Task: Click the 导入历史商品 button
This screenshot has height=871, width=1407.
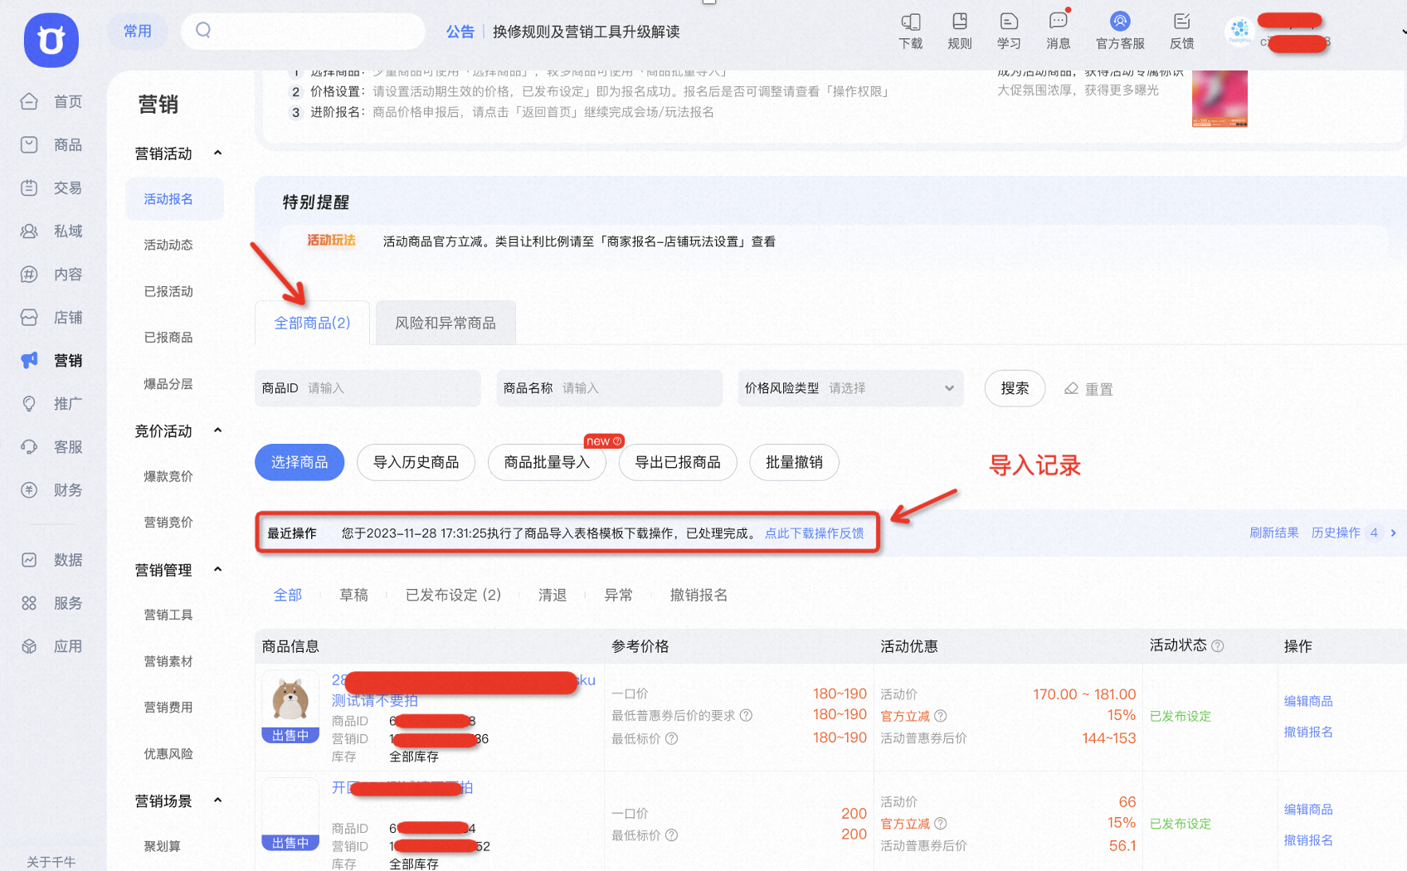Action: pos(416,462)
